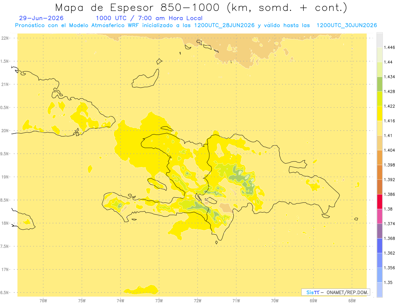Click the longitude label 74W
Image resolution: width=395 pixels, height=305 pixels.
pos(120,301)
